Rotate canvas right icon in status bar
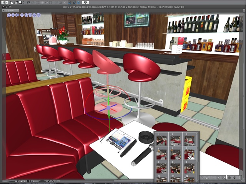246x184 pixels. 52,181
